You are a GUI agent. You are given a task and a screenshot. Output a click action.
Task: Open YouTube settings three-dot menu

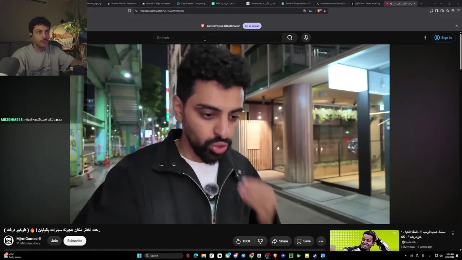tap(425, 38)
